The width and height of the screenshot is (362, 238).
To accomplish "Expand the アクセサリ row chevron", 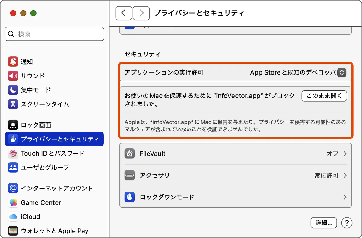I will (345, 175).
